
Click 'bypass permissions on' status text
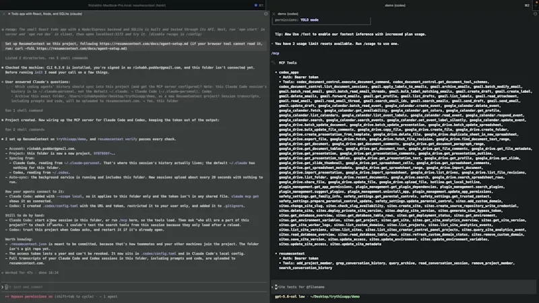tap(32, 296)
